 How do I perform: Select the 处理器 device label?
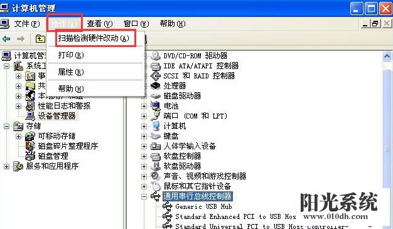coord(175,86)
